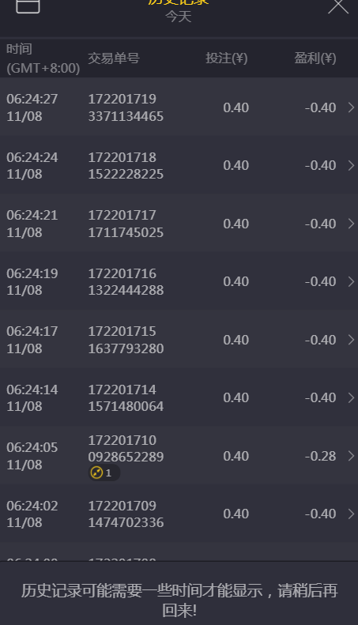Image resolution: width=358 pixels, height=625 pixels.
Task: Click the chevron on the 06:24:02 row
Action: click(x=351, y=514)
